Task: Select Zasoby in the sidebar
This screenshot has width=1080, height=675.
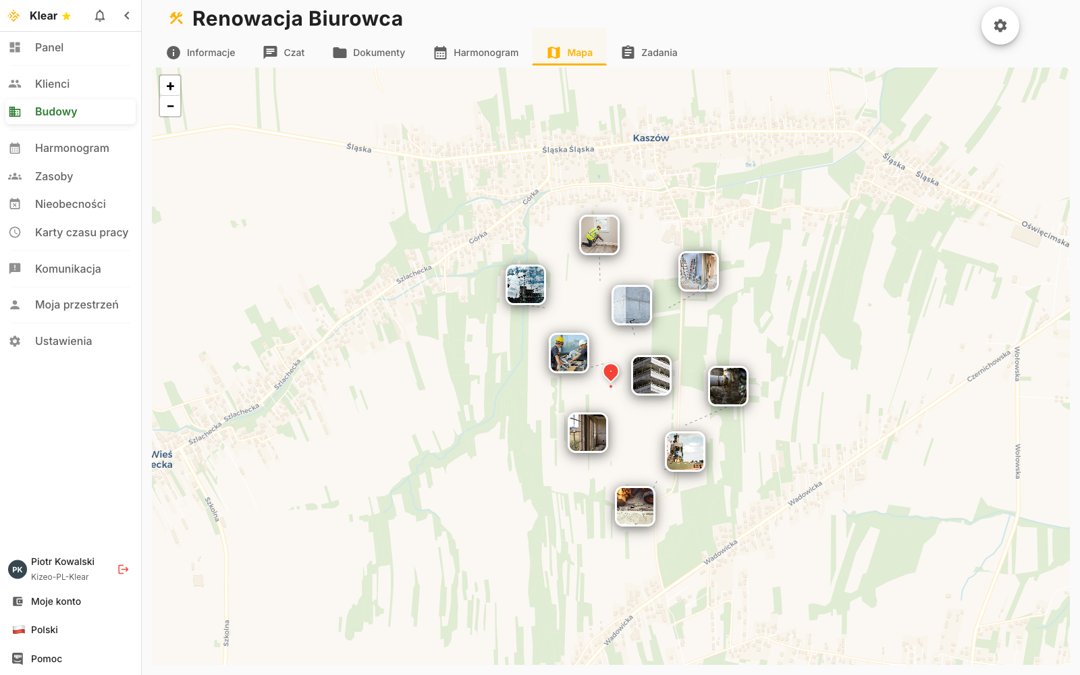Action: (x=53, y=176)
